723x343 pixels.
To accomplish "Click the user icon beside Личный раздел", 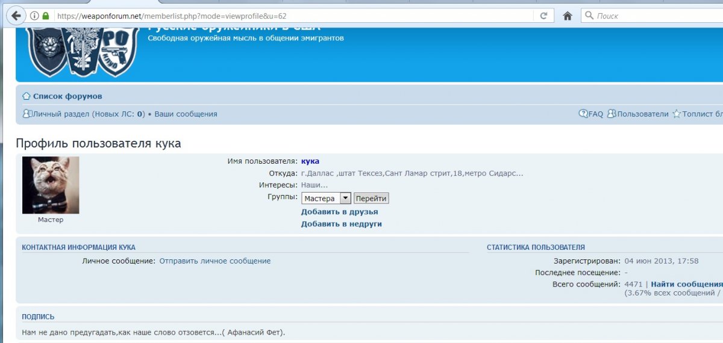I will coord(27,114).
